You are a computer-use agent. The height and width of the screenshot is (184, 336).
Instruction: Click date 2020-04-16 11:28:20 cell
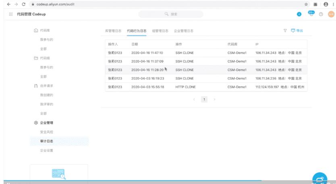147,70
